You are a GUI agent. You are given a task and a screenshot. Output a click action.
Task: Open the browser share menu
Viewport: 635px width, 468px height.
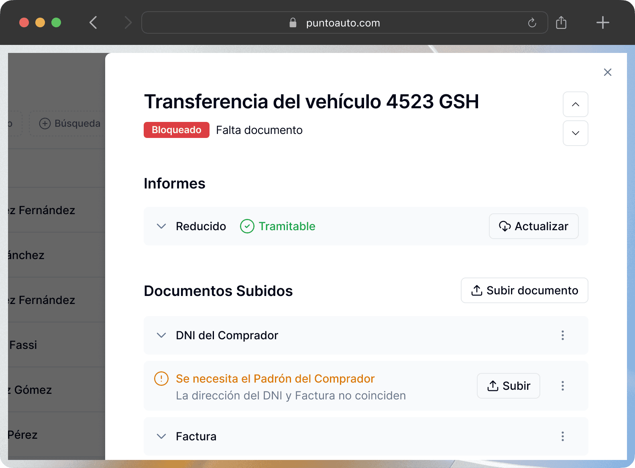[561, 22]
